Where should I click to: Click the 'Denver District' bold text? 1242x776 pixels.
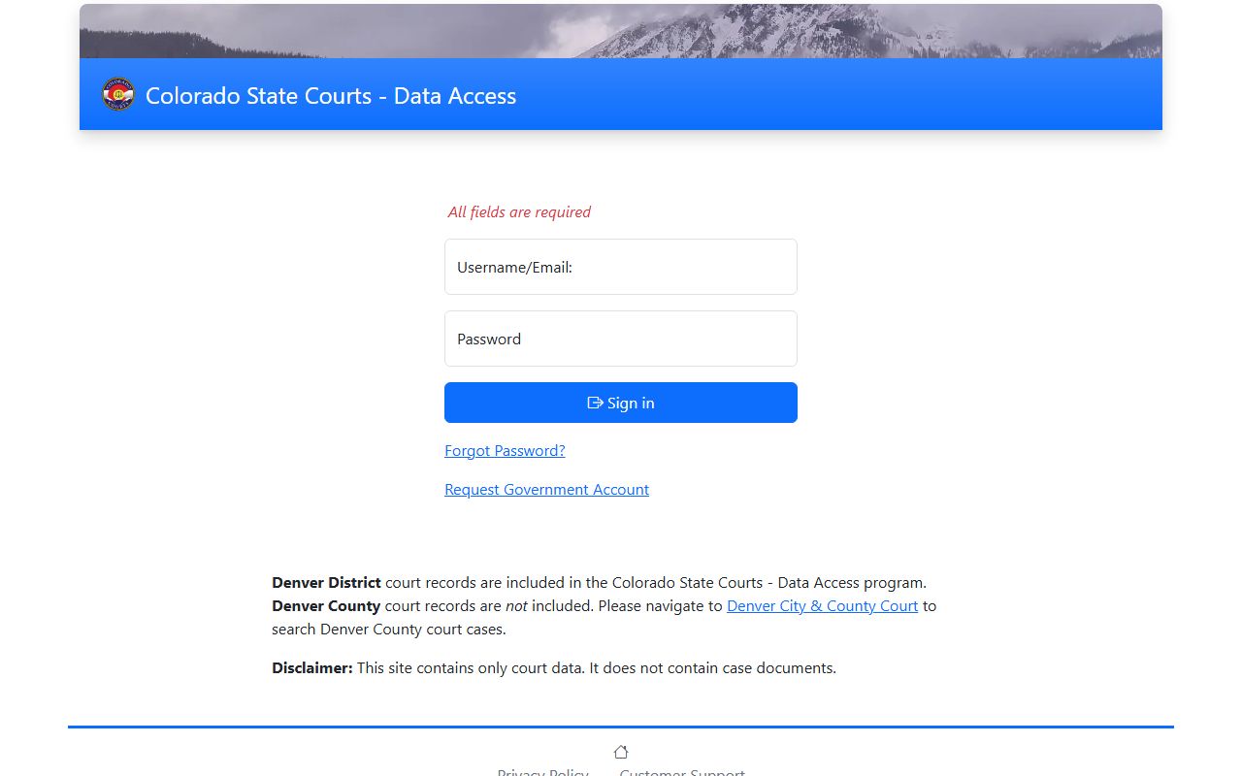tap(326, 583)
